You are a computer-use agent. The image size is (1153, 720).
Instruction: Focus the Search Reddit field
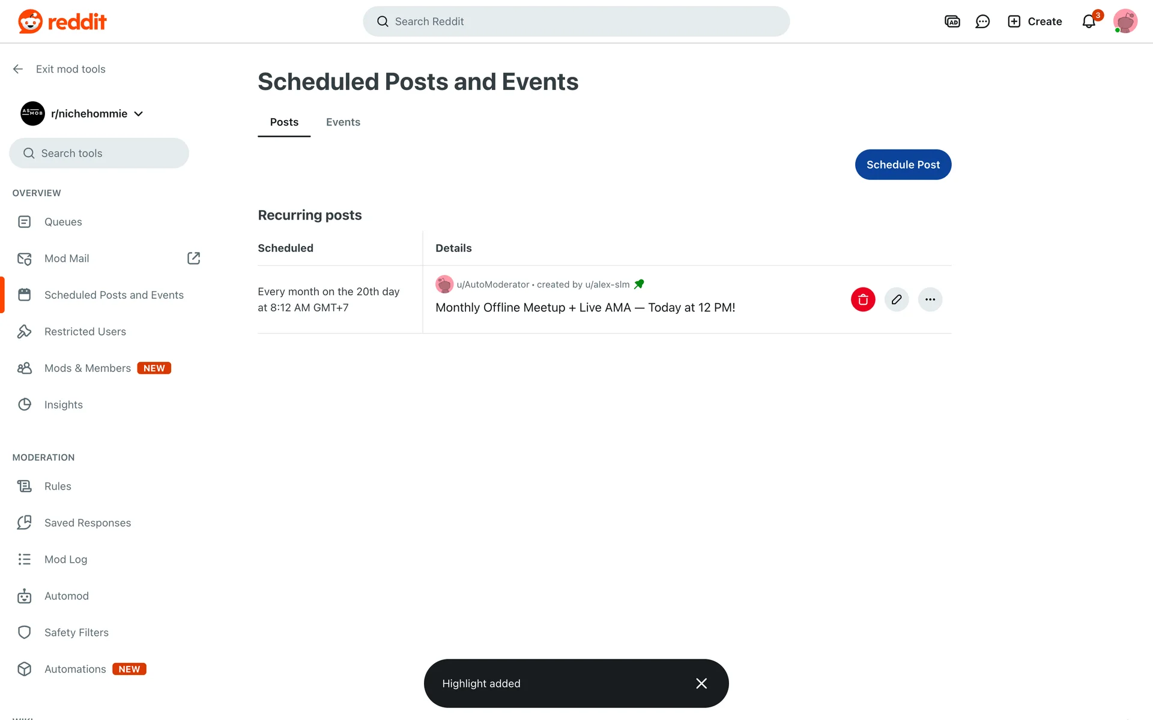click(576, 22)
